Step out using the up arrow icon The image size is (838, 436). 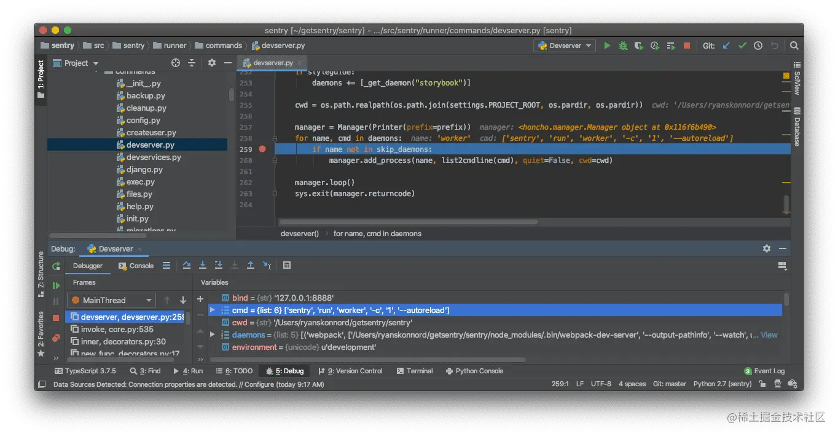click(x=251, y=266)
